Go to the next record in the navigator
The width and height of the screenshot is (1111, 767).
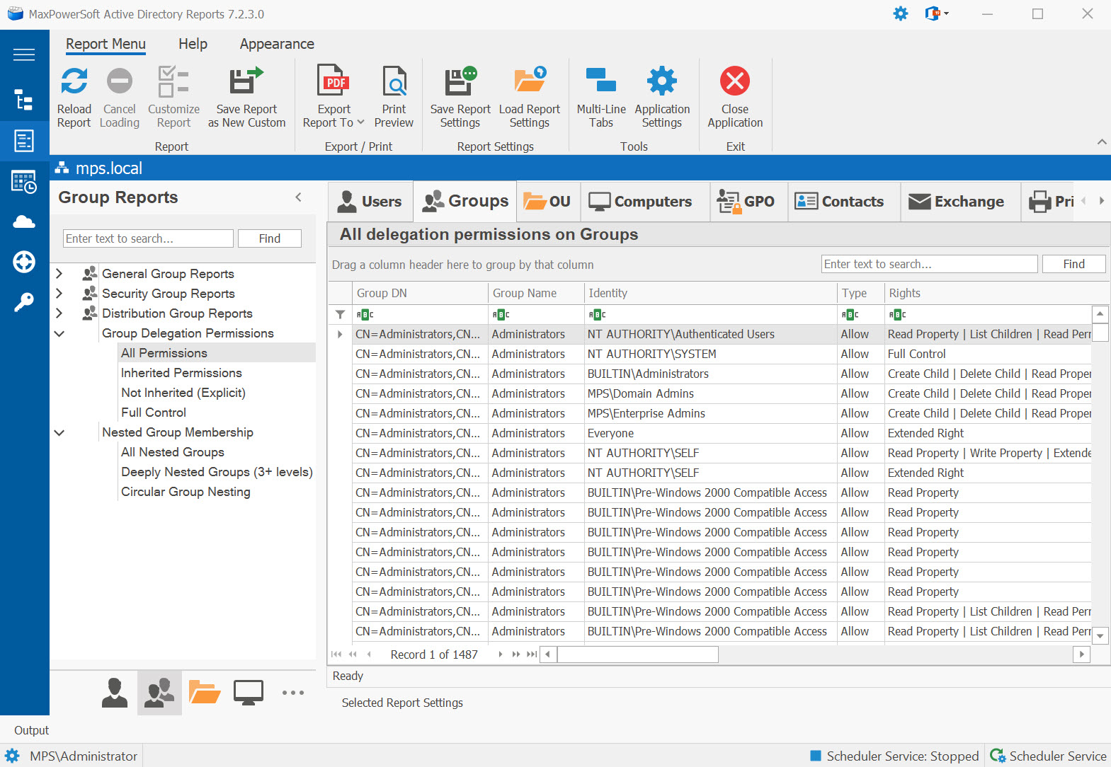pyautogui.click(x=500, y=654)
